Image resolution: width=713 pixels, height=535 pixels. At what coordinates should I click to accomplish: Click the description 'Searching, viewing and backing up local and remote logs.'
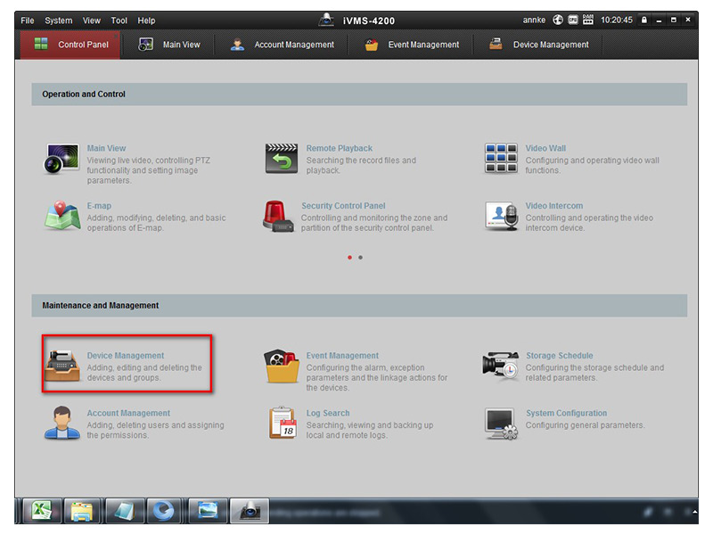coord(370,431)
